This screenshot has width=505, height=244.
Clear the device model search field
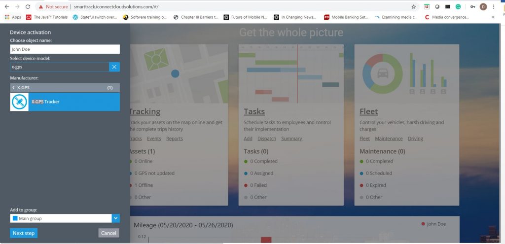(114, 67)
